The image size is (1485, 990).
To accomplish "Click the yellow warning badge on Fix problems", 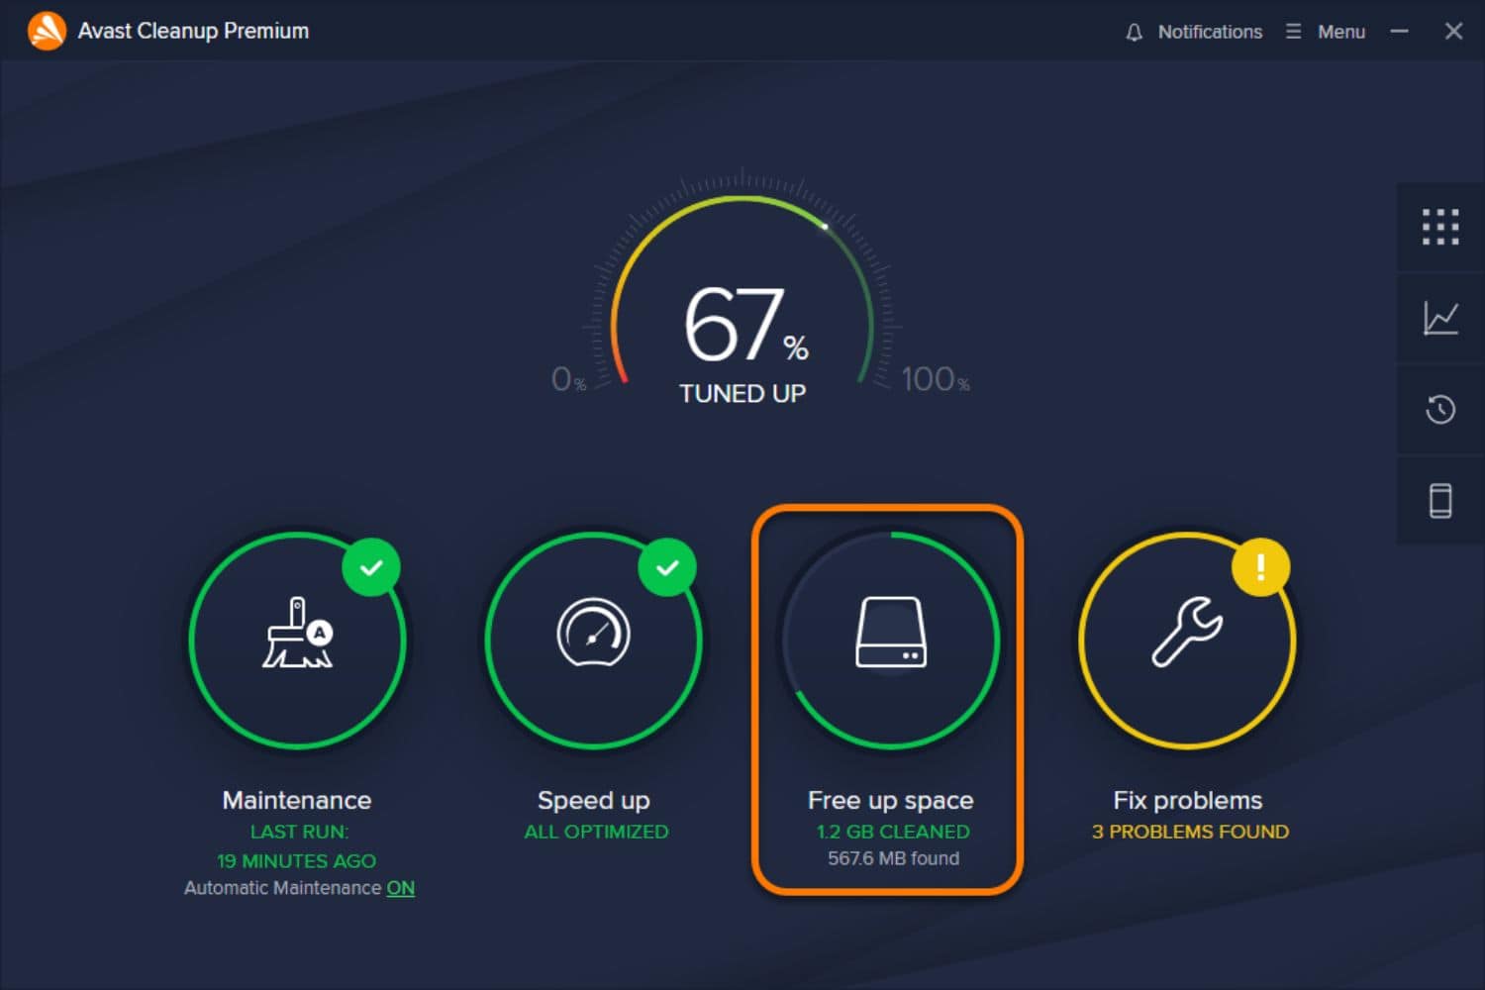I will tap(1260, 567).
